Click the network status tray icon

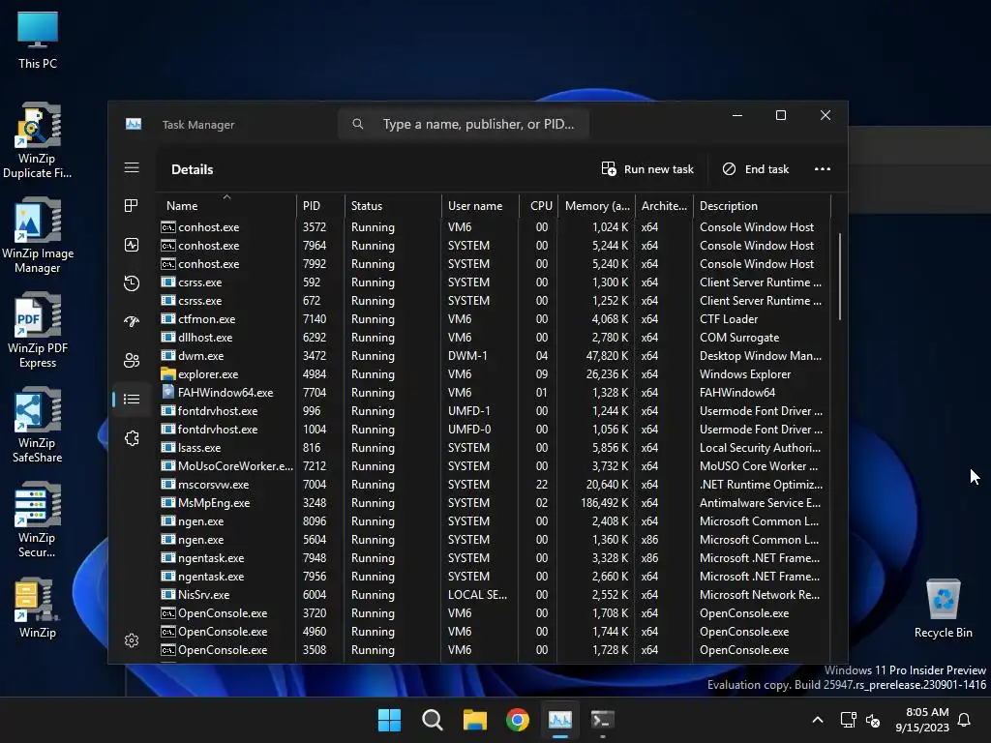[x=848, y=720]
